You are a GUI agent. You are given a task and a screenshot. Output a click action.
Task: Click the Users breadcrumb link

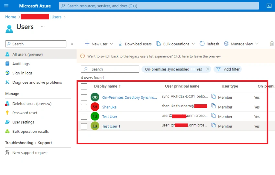tap(56, 17)
